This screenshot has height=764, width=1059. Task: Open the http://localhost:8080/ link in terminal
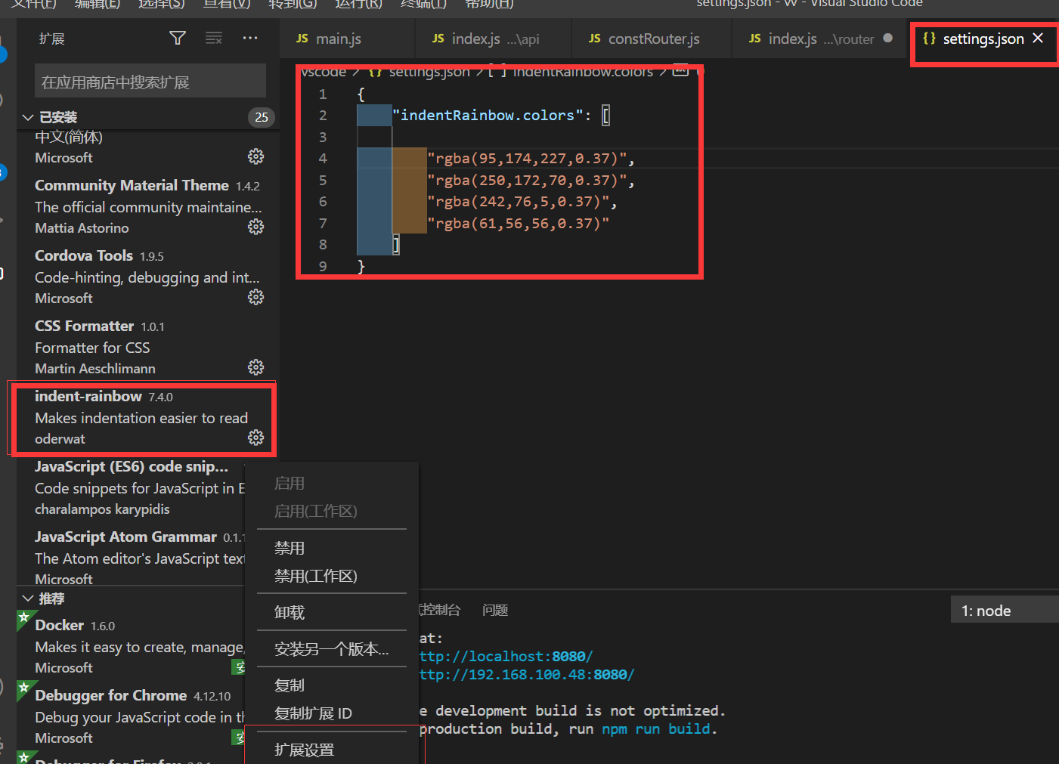pyautogui.click(x=506, y=656)
